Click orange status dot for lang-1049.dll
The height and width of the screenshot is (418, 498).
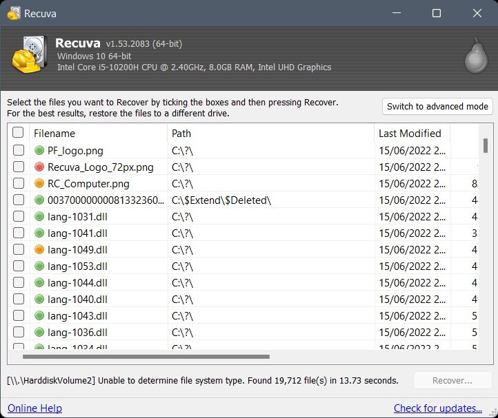pyautogui.click(x=39, y=249)
